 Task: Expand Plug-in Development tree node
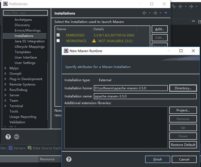pyautogui.click(x=5, y=79)
